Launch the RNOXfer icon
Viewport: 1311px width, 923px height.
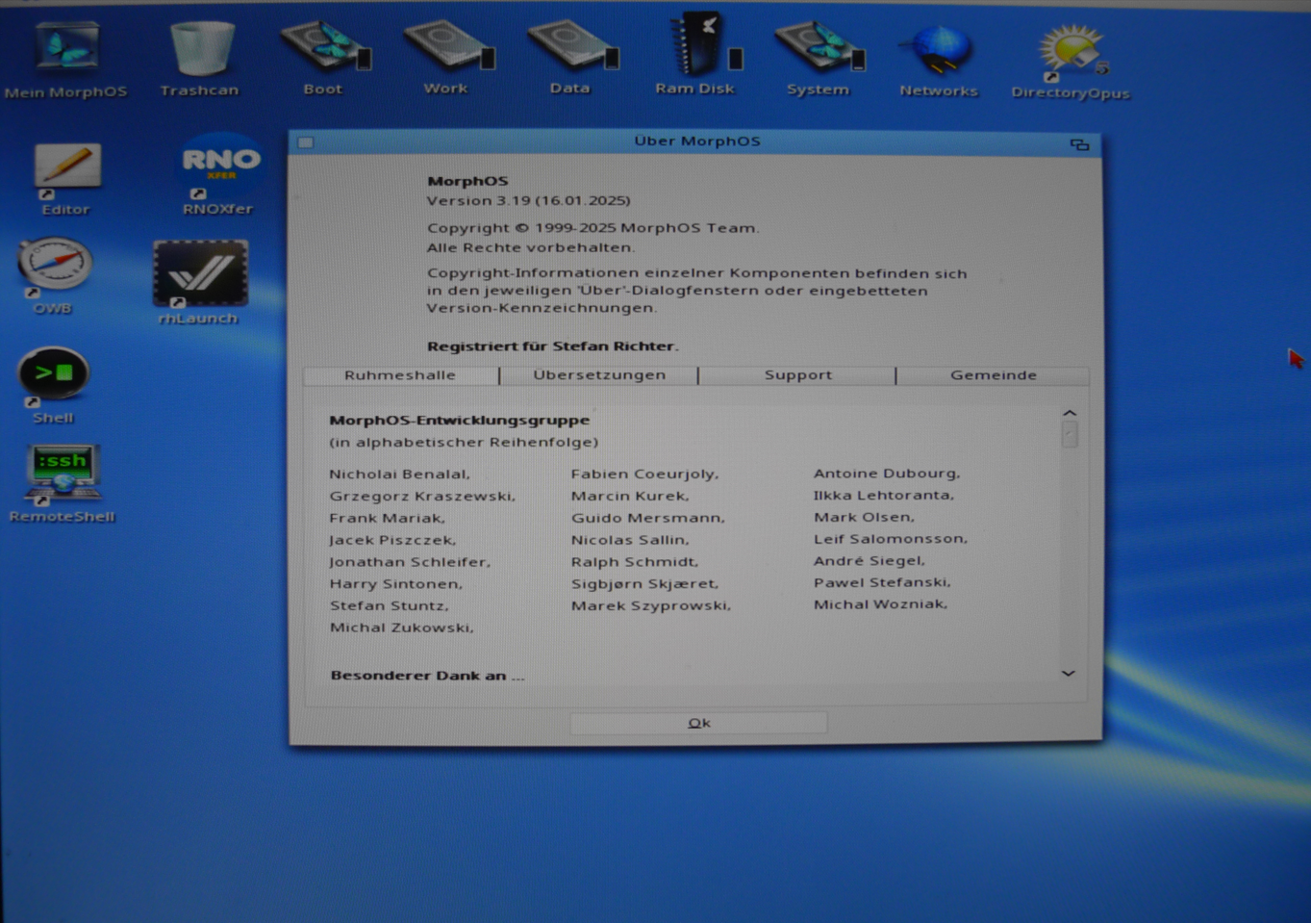click(x=220, y=164)
